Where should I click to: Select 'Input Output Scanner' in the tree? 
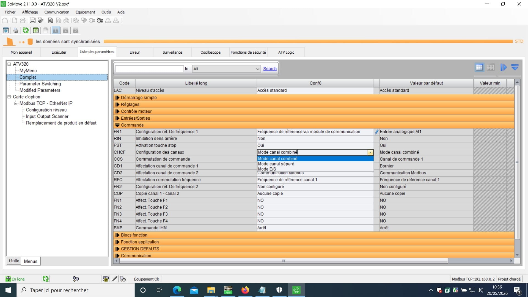(x=47, y=116)
